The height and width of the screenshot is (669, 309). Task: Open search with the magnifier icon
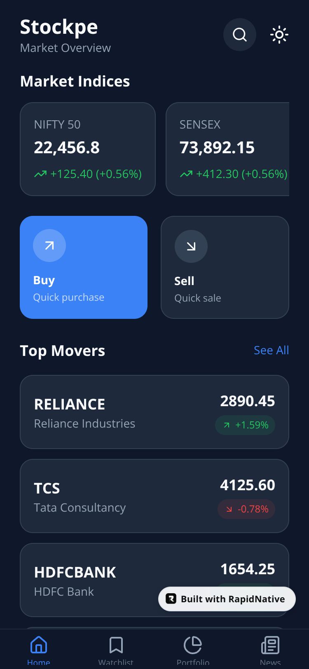click(x=239, y=35)
